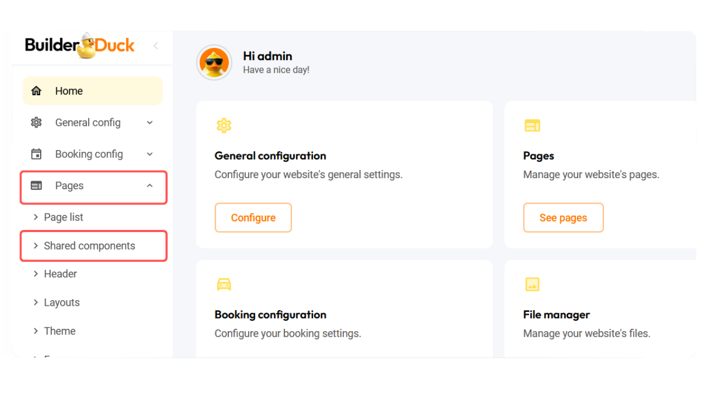Click the admin duck avatar

point(214,63)
